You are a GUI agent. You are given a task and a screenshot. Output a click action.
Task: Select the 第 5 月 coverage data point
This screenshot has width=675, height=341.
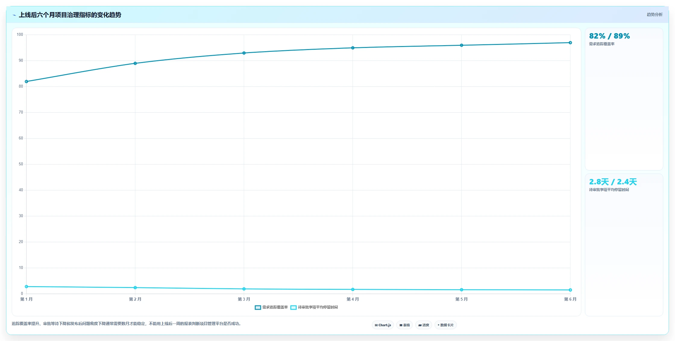[461, 45]
